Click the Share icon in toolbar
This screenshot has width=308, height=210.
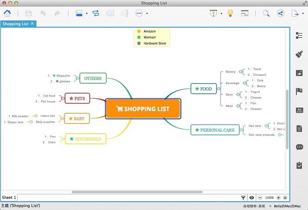(x=280, y=13)
